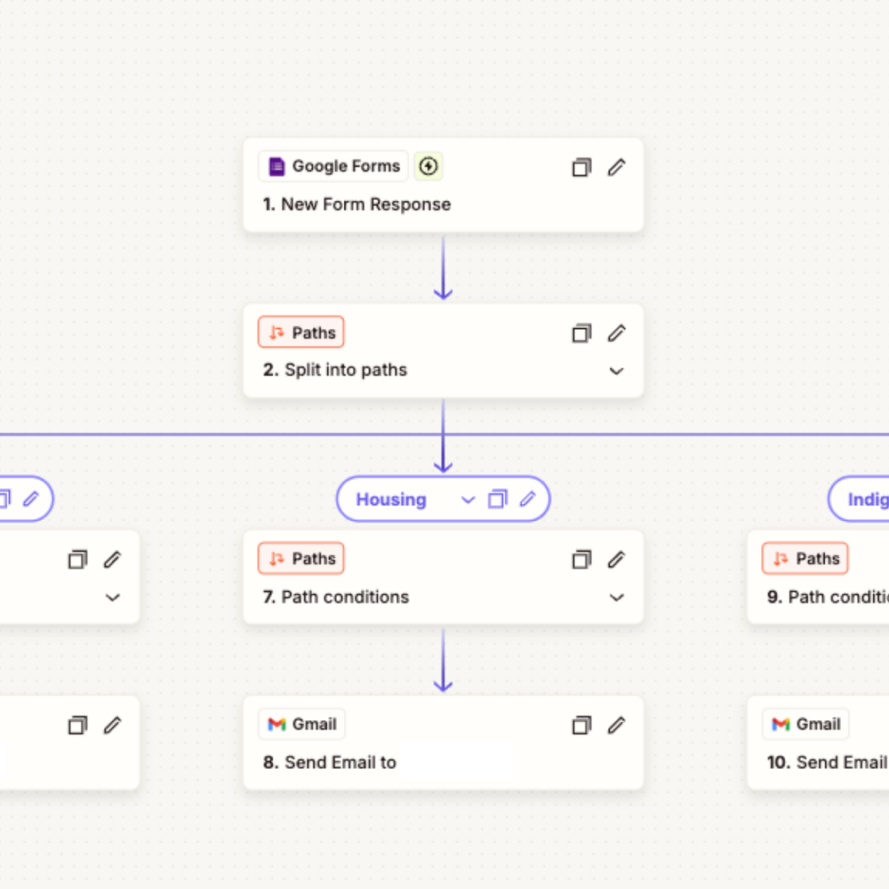Select '7. Path conditions' text
The image size is (889, 889).
pyautogui.click(x=336, y=597)
